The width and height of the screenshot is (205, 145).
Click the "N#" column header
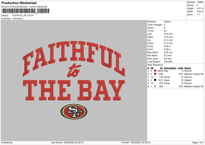pyautogui.click(x=152, y=68)
